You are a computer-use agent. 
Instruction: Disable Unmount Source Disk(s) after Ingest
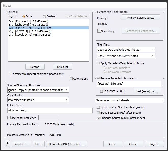(99, 118)
